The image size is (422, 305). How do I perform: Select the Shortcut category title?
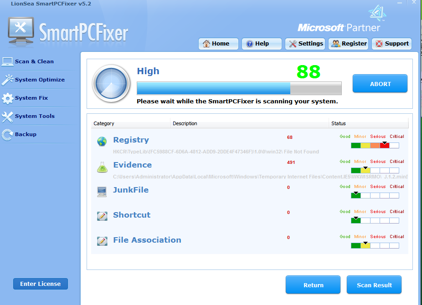coord(132,215)
